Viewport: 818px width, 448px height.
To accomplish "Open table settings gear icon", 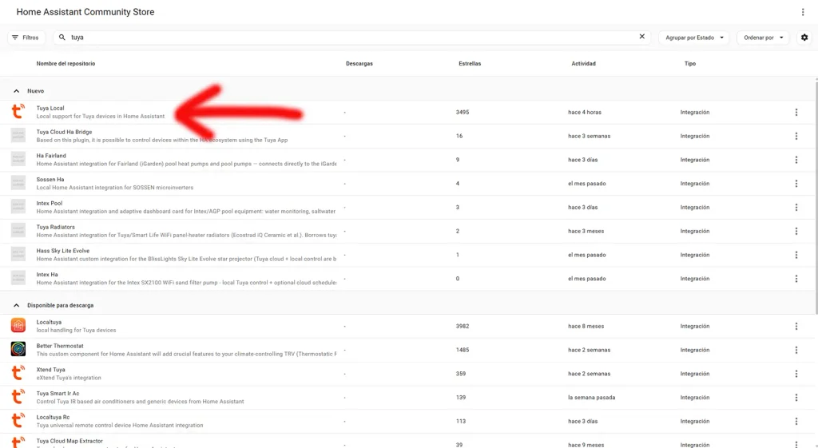I will click(x=804, y=38).
